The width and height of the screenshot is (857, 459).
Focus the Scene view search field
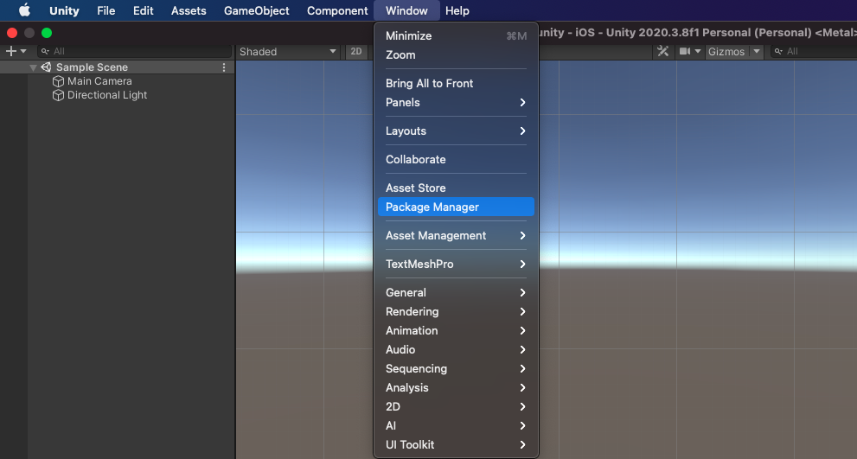[815, 51]
